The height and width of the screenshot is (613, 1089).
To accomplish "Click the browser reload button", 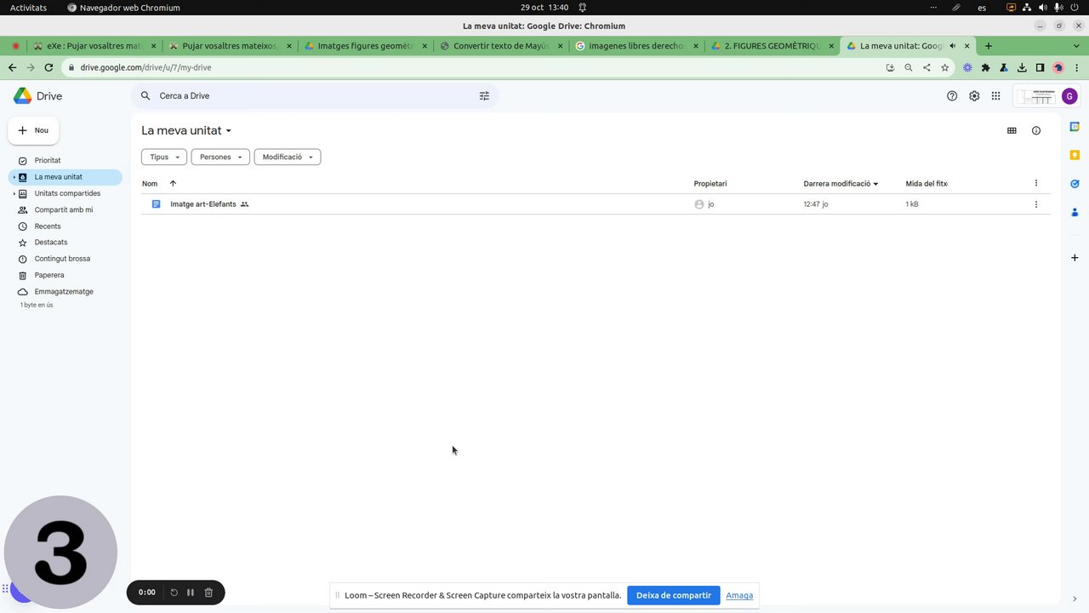I will pyautogui.click(x=49, y=67).
